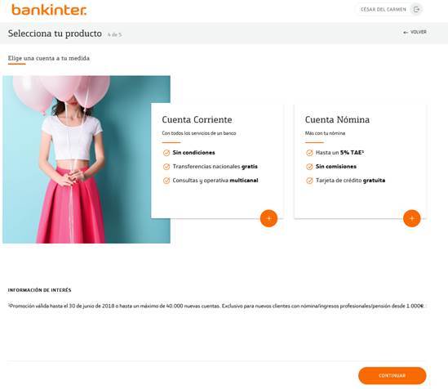Click the balloon woman promotional image
Viewport: 448px width, 389px height.
pyautogui.click(x=86, y=159)
